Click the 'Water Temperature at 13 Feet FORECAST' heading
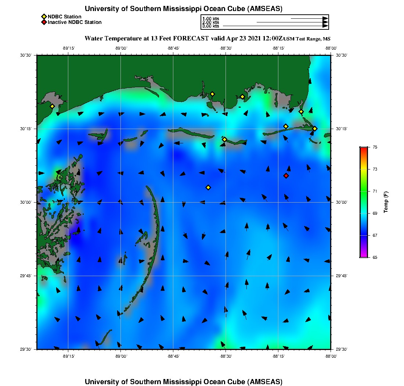The image size is (404, 386). (x=147, y=38)
